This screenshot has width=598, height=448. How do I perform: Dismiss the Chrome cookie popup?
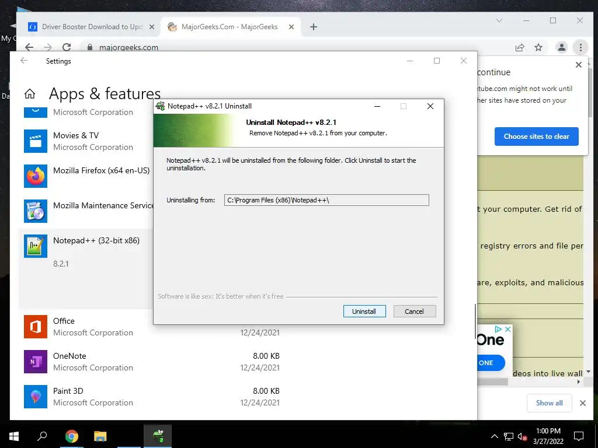[x=579, y=65]
